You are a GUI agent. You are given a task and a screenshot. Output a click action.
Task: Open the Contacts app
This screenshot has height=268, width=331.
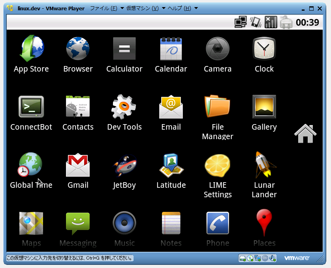tap(78, 107)
